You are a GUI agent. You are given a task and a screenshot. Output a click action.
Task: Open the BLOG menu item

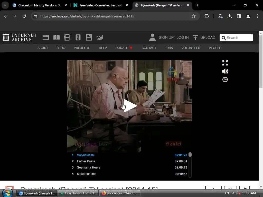tap(61, 48)
